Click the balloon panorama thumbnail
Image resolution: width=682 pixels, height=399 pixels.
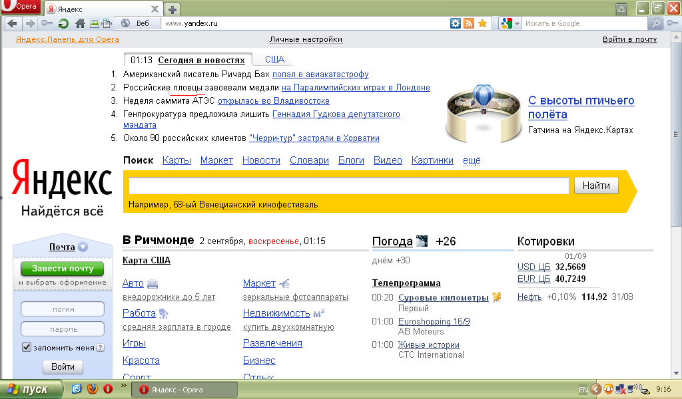pos(484,113)
